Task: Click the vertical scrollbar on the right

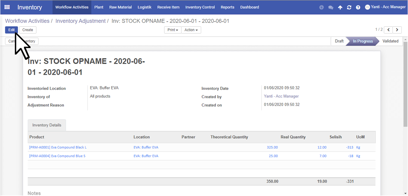Action: 405,84
